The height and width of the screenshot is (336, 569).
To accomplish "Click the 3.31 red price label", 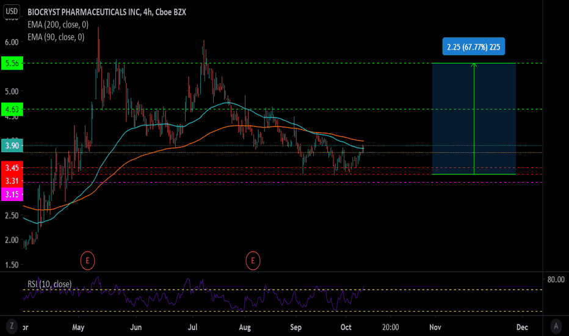I will [x=12, y=181].
